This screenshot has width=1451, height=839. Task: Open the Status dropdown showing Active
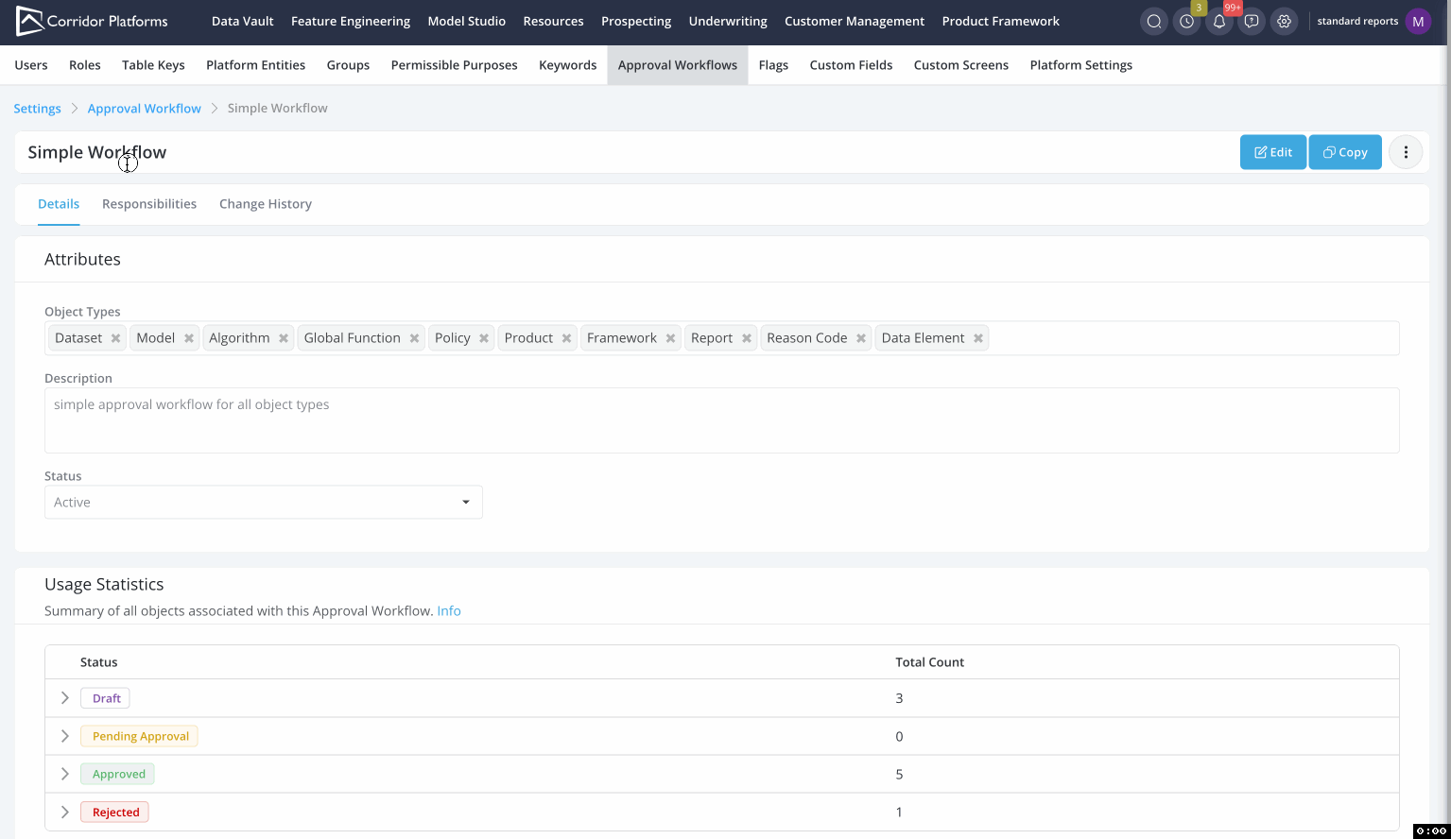(x=263, y=503)
